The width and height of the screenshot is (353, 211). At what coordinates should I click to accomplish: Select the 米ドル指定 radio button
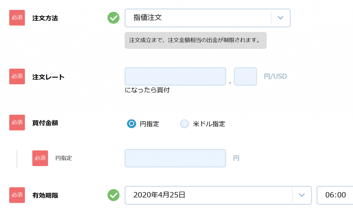point(185,124)
